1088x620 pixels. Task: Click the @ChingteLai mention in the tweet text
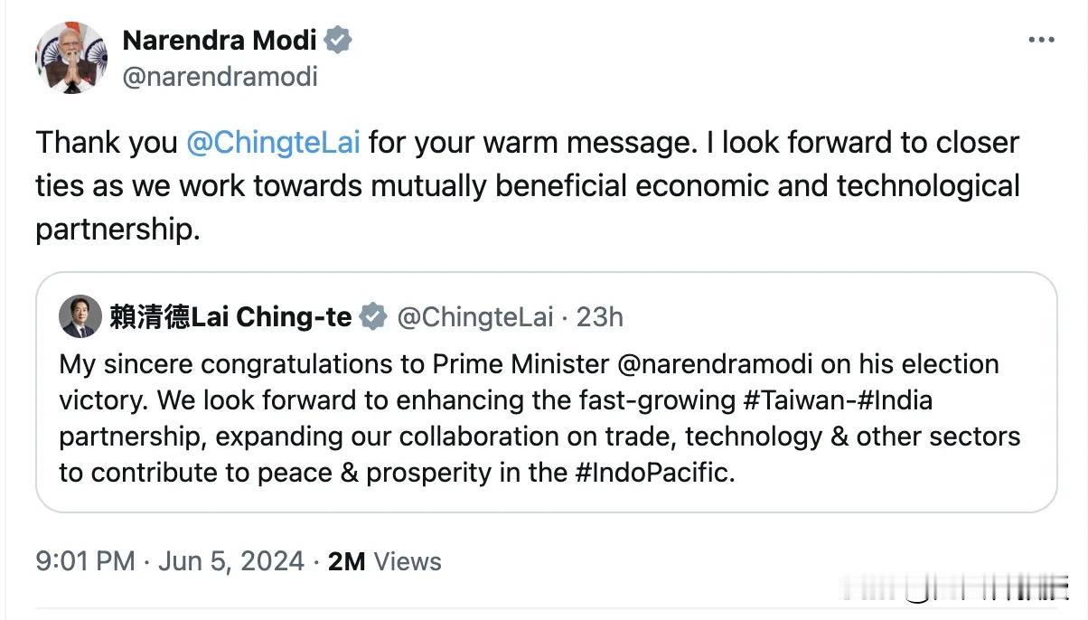[x=273, y=143]
